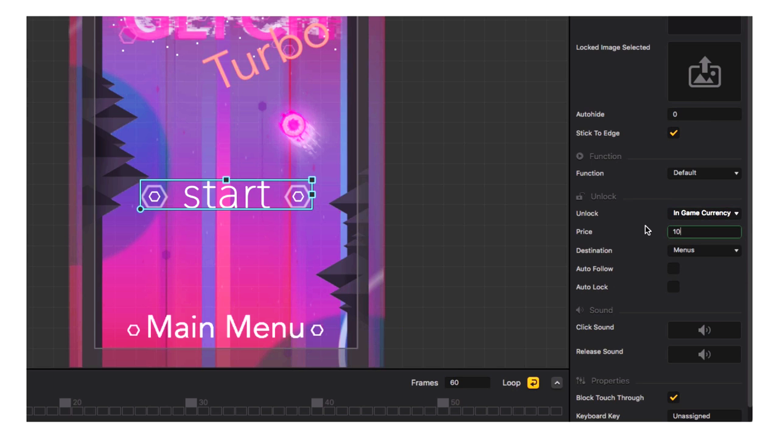
Task: Click the Properties section sliders icon
Action: click(581, 381)
